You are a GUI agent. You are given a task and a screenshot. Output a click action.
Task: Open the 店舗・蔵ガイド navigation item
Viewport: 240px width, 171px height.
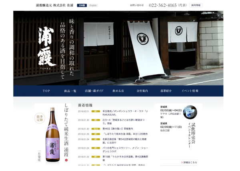click(x=94, y=91)
